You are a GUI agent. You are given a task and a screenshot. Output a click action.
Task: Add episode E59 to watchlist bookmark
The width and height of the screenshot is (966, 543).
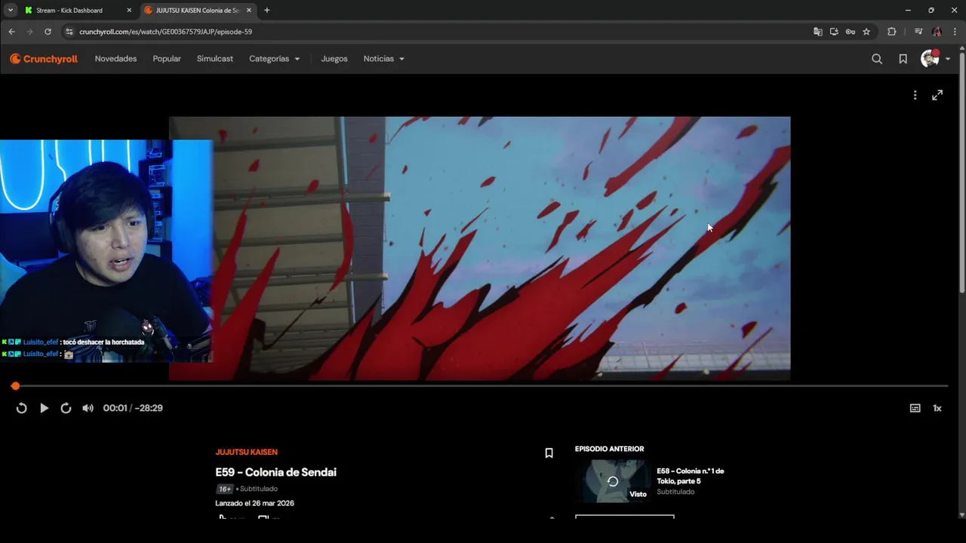click(549, 453)
